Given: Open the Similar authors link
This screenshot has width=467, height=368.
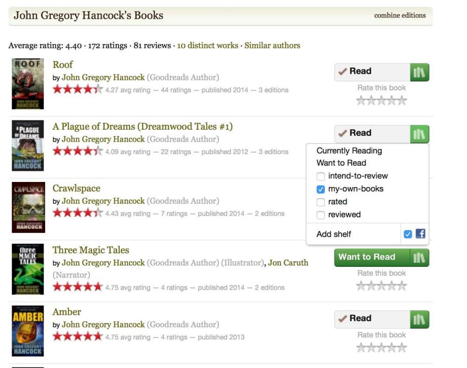Looking at the screenshot, I should pos(272,45).
